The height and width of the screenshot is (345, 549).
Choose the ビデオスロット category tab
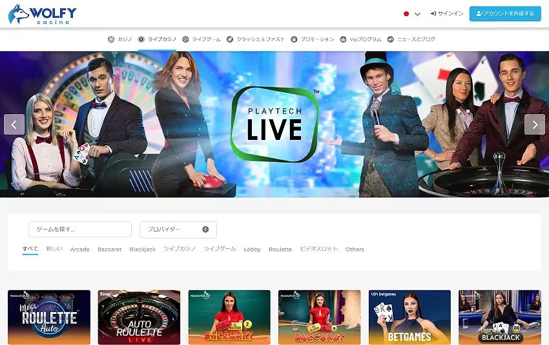click(x=318, y=250)
